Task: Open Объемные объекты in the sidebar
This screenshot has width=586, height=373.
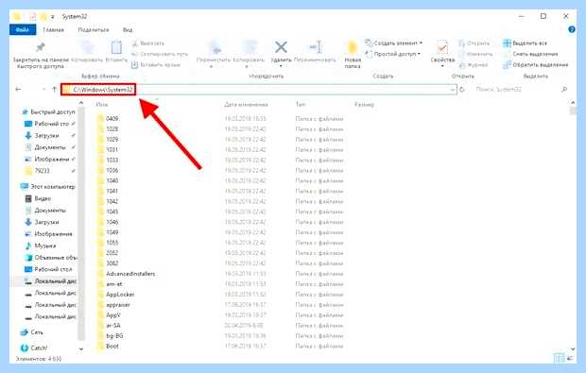Action: [x=50, y=258]
